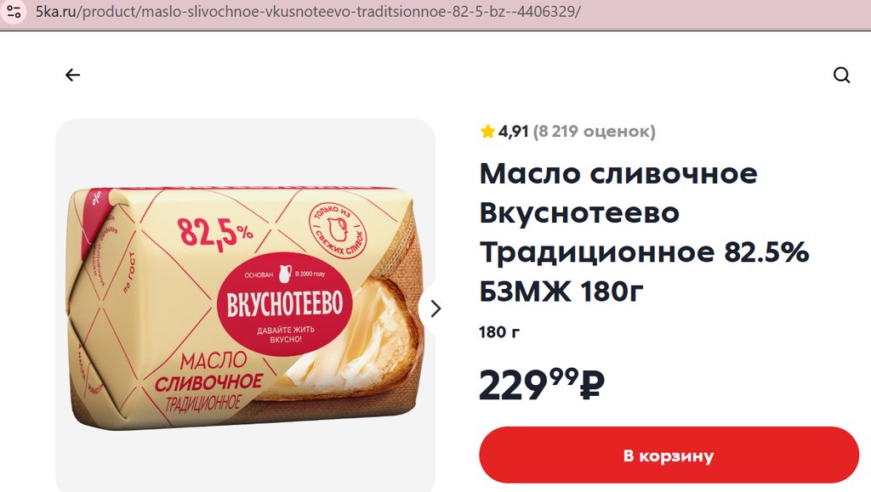Click the site information icon in address bar
The image size is (871, 492).
click(14, 11)
